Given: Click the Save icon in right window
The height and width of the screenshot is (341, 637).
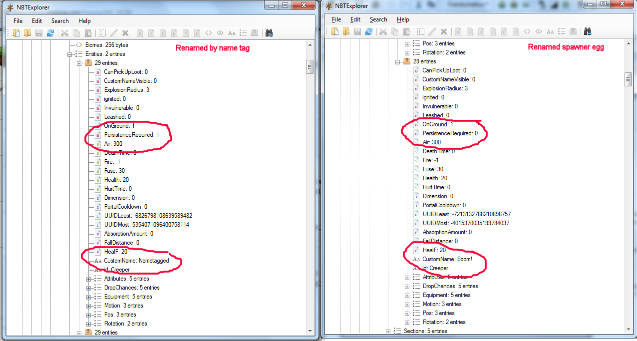Looking at the screenshot, I should click(357, 31).
